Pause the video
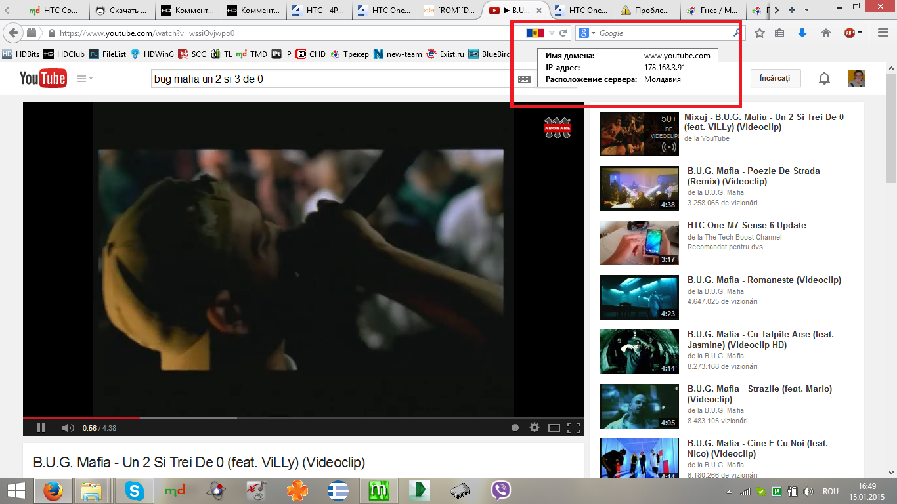This screenshot has height=504, width=897. tap(41, 428)
